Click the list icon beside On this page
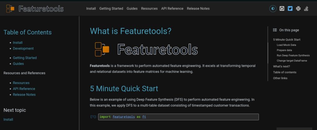The height and width of the screenshot is (130, 317). tap(275, 30)
